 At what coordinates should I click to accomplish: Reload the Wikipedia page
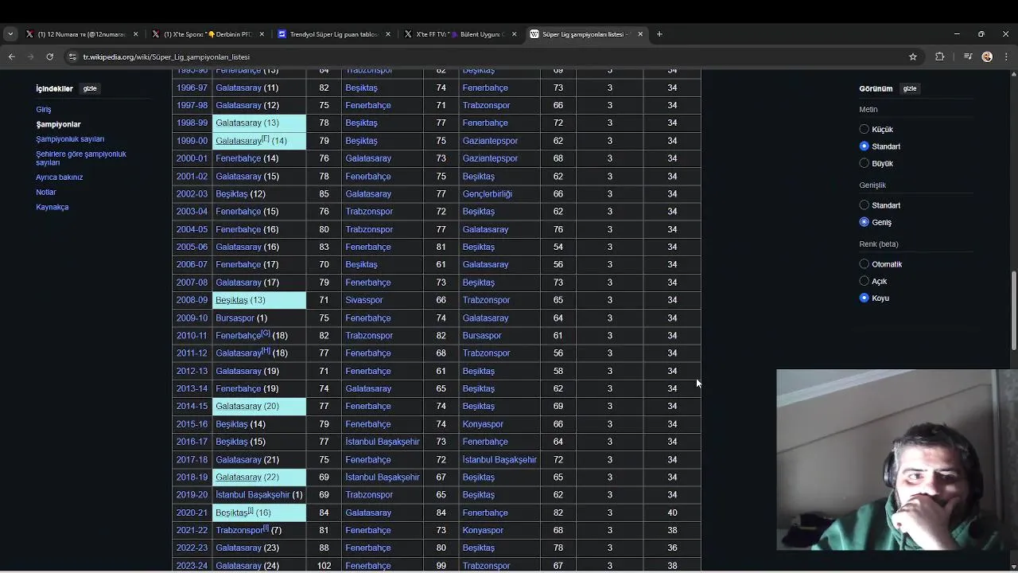(x=49, y=57)
